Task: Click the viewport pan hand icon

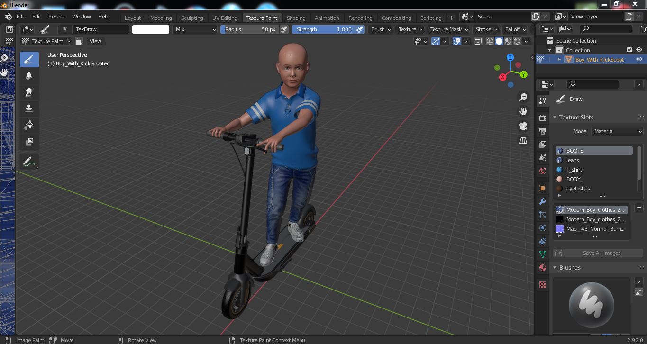Action: click(x=523, y=111)
